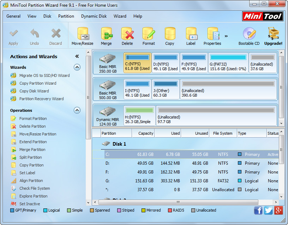Screen dimensions: 288x225
Task: Collapse the Wizards section
Action: [x=77, y=67]
